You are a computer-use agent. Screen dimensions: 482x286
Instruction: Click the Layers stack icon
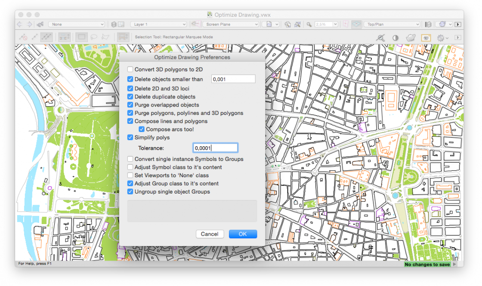[x=114, y=25]
